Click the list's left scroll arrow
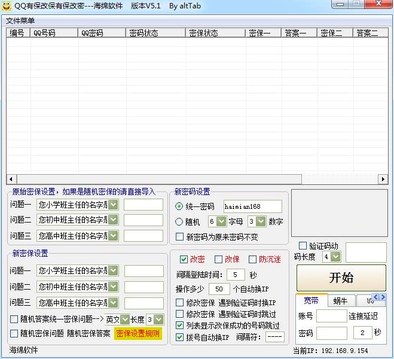Image resolution: width=394 pixels, height=359 pixels. click(x=10, y=180)
